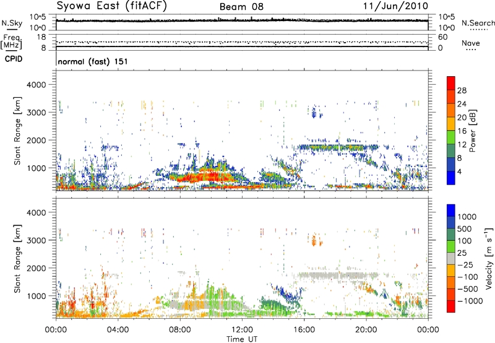Select "2000" on the velocity panel range axis
The width and height of the screenshot is (495, 343).
(x=37, y=268)
